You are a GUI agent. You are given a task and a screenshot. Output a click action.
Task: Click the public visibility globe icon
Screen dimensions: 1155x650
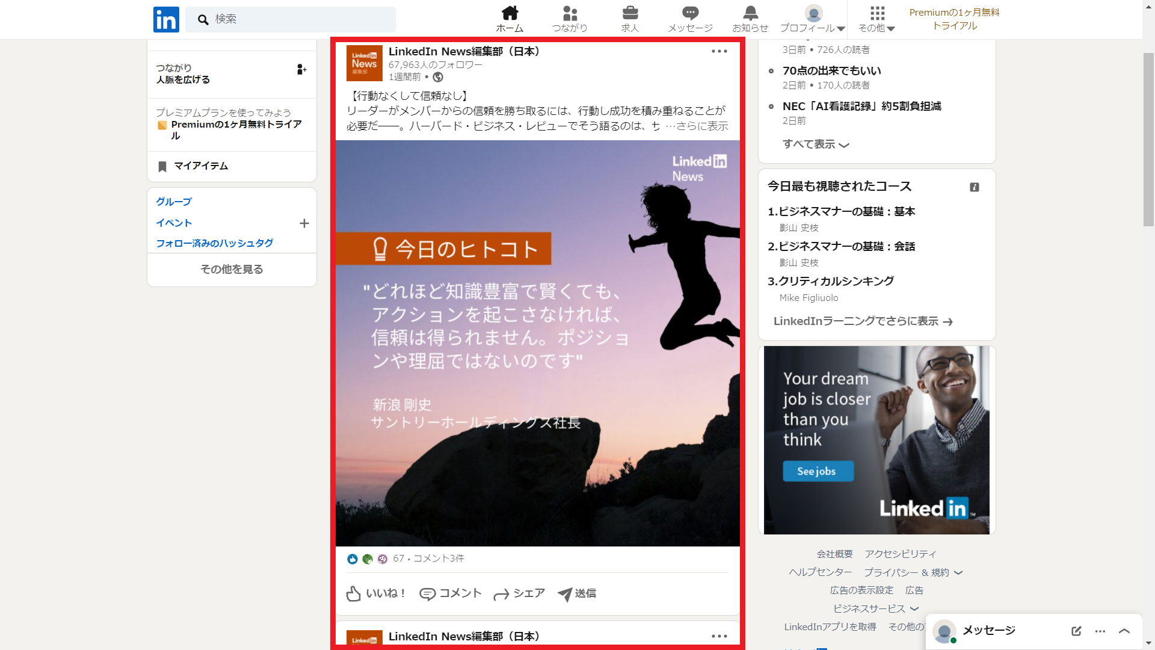pyautogui.click(x=438, y=77)
